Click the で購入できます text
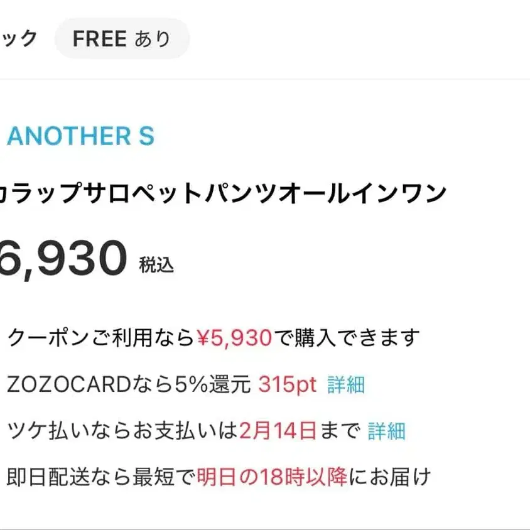 tap(346, 338)
